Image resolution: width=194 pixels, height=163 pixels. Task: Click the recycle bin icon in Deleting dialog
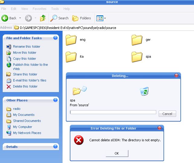coord(144,91)
